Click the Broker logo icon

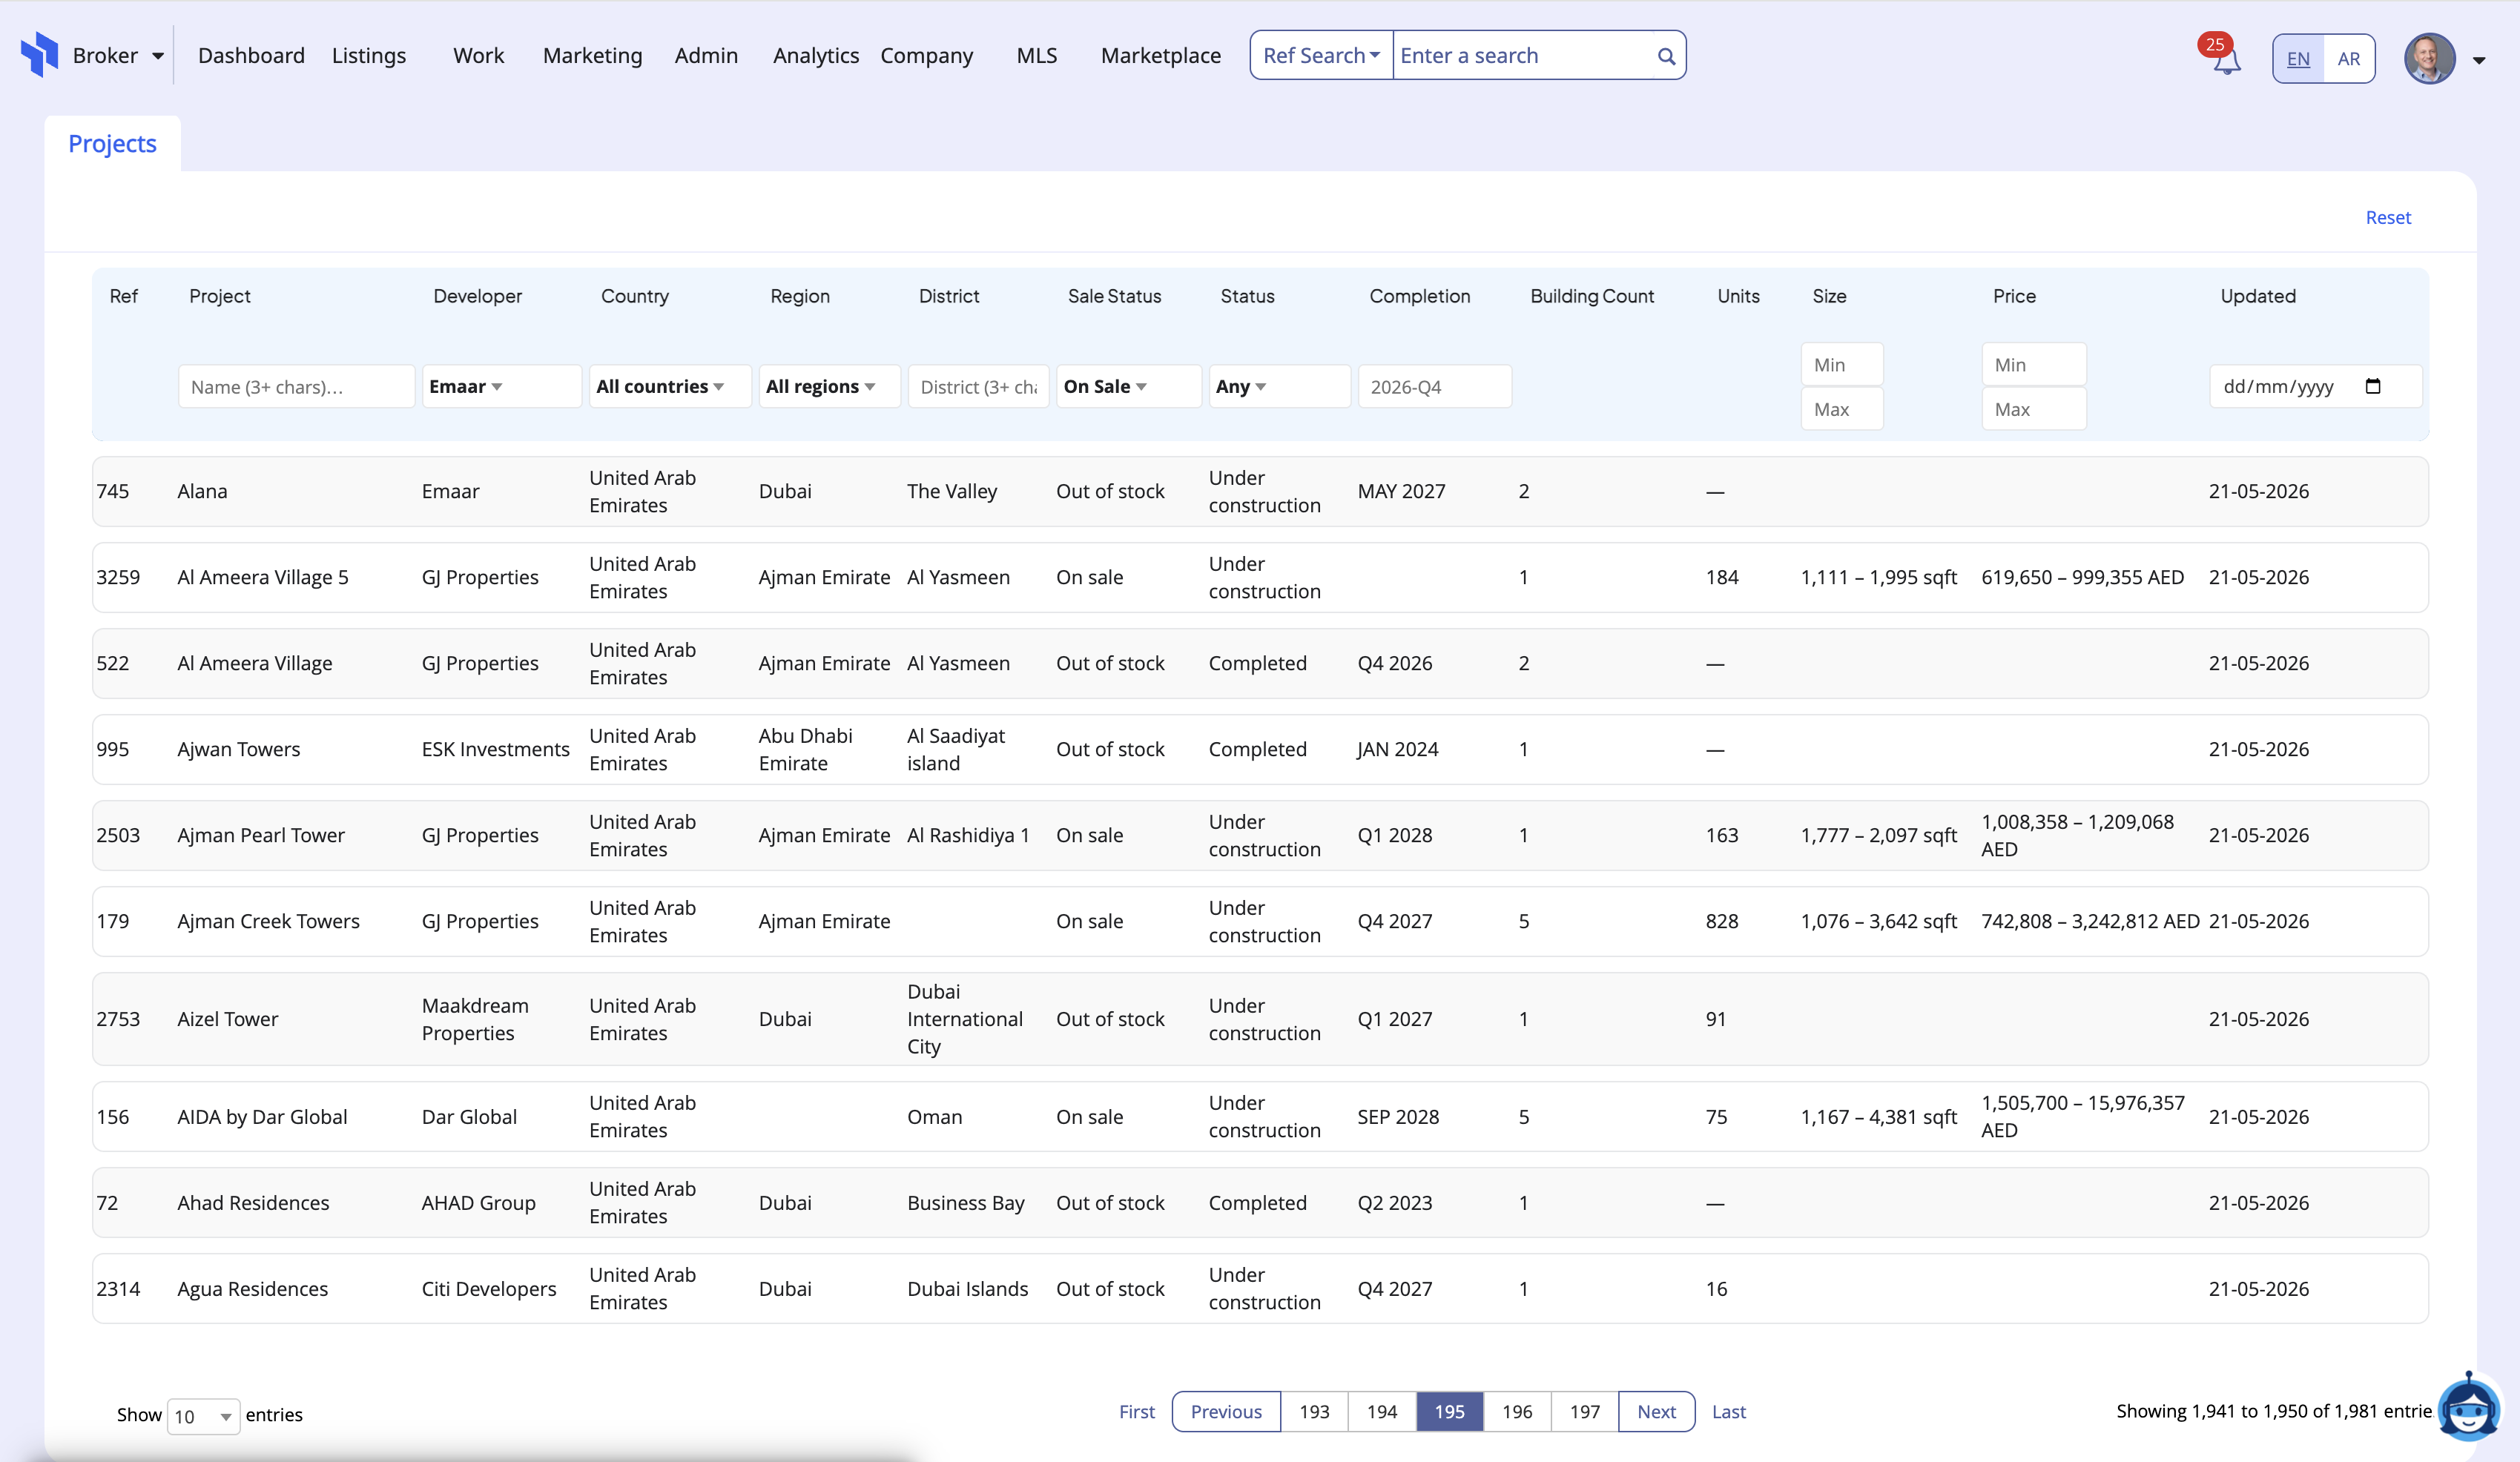(40, 55)
